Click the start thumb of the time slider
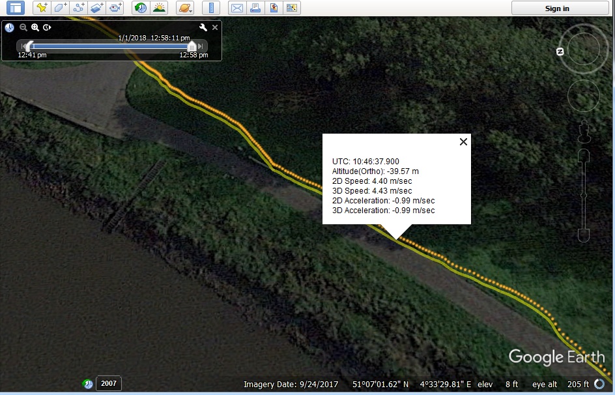Screen dimensions: 615x395 point(29,46)
